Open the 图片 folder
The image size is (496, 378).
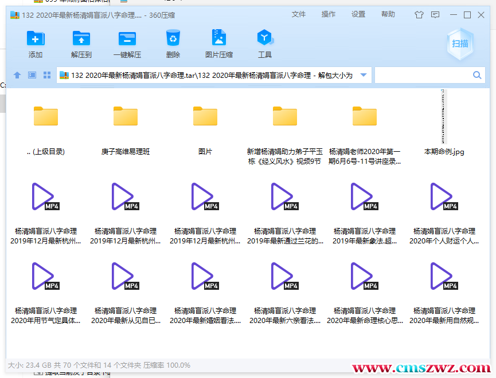point(205,116)
